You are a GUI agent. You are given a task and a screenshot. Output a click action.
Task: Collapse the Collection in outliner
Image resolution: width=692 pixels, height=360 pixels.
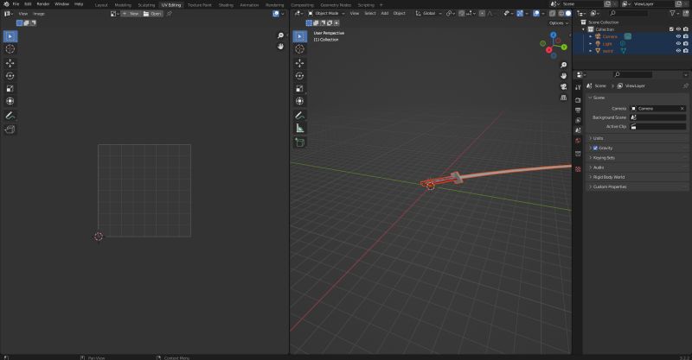click(x=583, y=29)
